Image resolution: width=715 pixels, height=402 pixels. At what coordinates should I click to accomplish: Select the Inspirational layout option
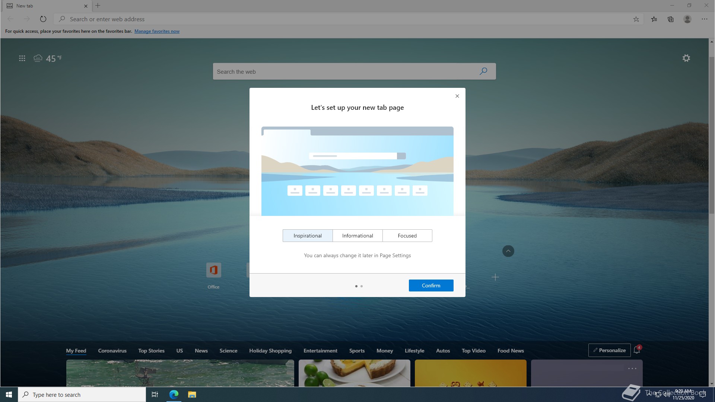pos(308,236)
